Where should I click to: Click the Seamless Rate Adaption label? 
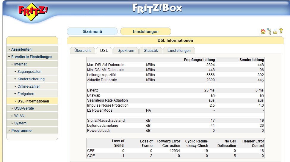(x=107, y=100)
